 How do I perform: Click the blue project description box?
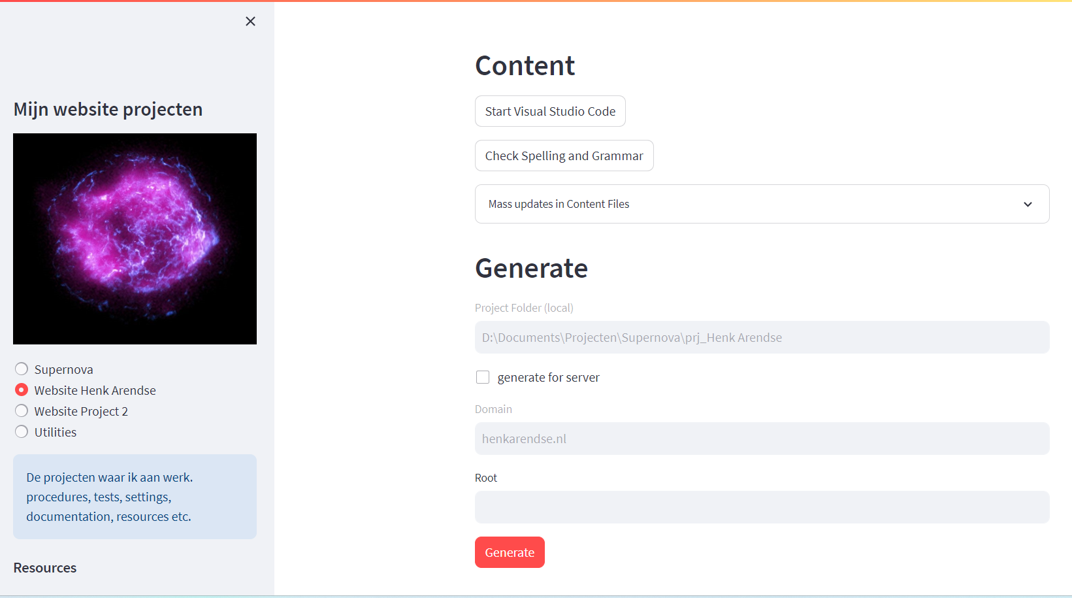(x=135, y=497)
